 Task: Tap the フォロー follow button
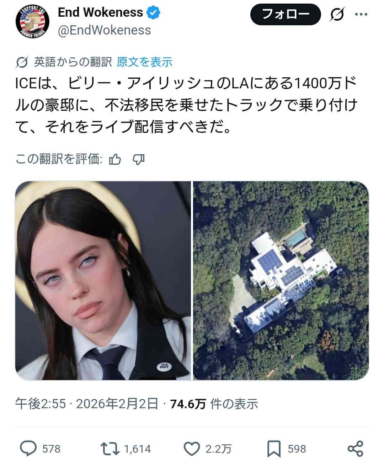coord(286,15)
